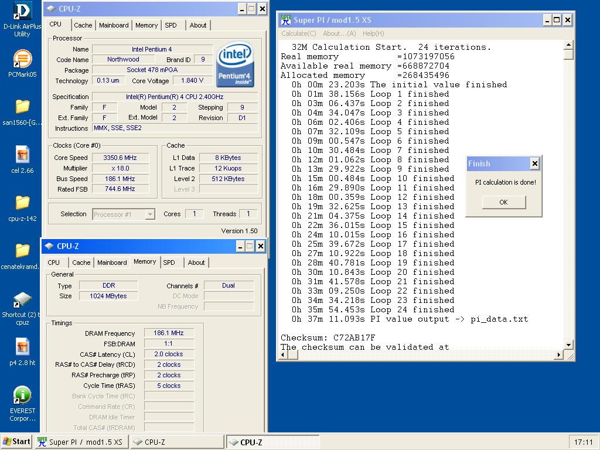Click the Core Speed 3350.6 MHz field
Viewport: 600px width, 450px height.
[120, 158]
